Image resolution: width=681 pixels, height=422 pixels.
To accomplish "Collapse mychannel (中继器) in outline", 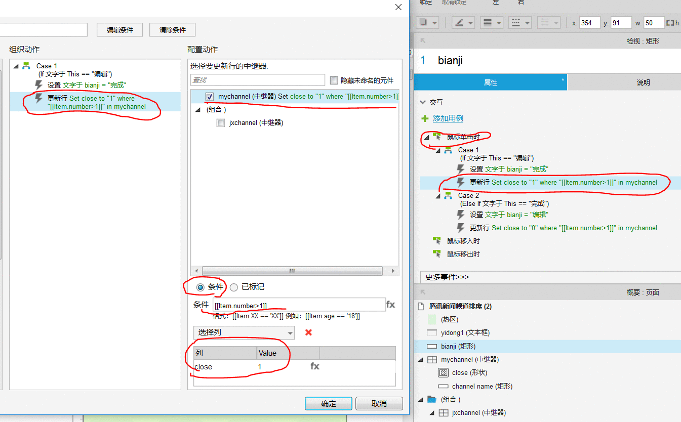I will [x=420, y=360].
